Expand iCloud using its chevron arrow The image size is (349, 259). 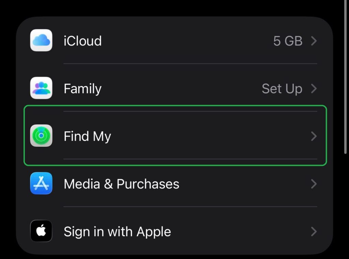pos(314,41)
